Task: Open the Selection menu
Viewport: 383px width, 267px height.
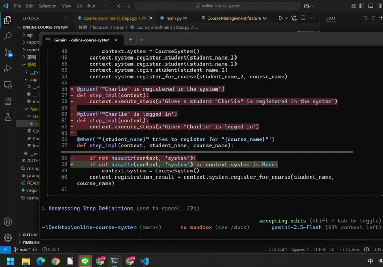Action: [48, 6]
